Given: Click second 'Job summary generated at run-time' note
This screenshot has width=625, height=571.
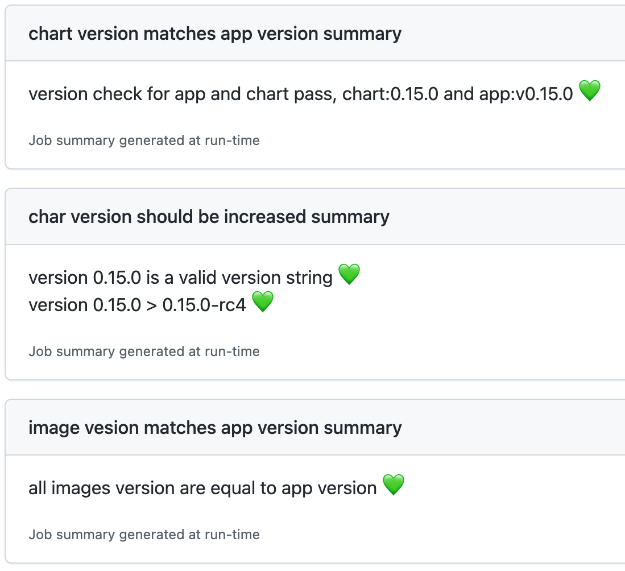Looking at the screenshot, I should (x=144, y=351).
